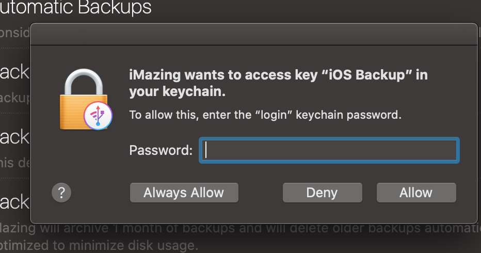
Task: Click the truncated 'onsid' text behind the dialog
Action: point(15,33)
